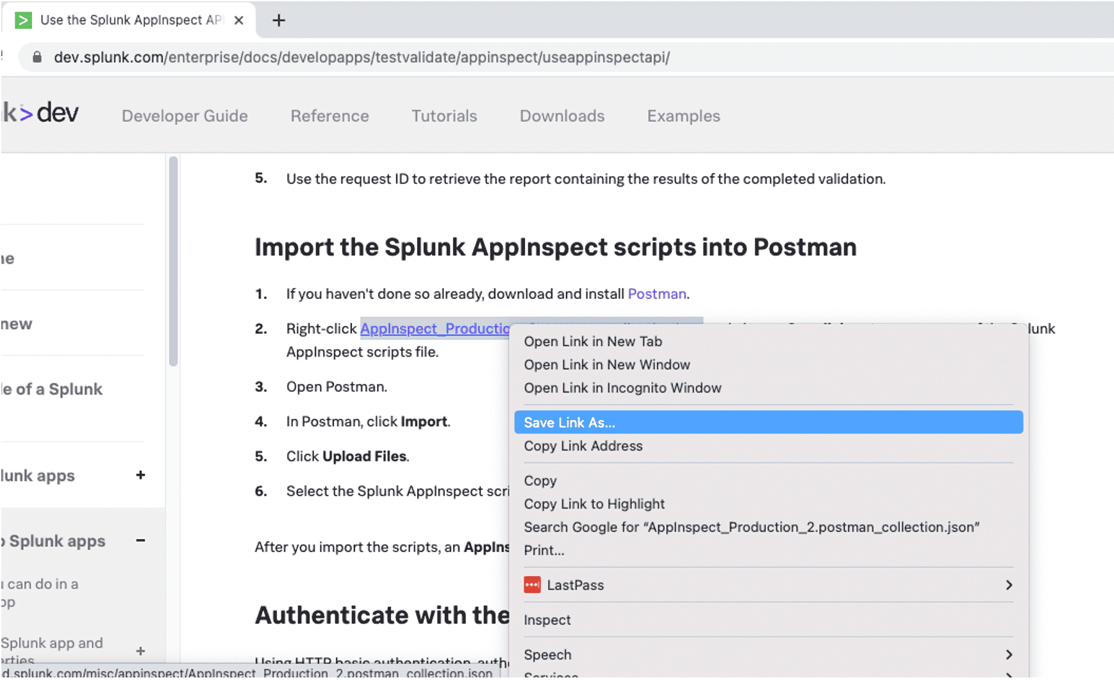1114x680 pixels.
Task: Click the 'Authenticate with the' heading
Action: 382,615
